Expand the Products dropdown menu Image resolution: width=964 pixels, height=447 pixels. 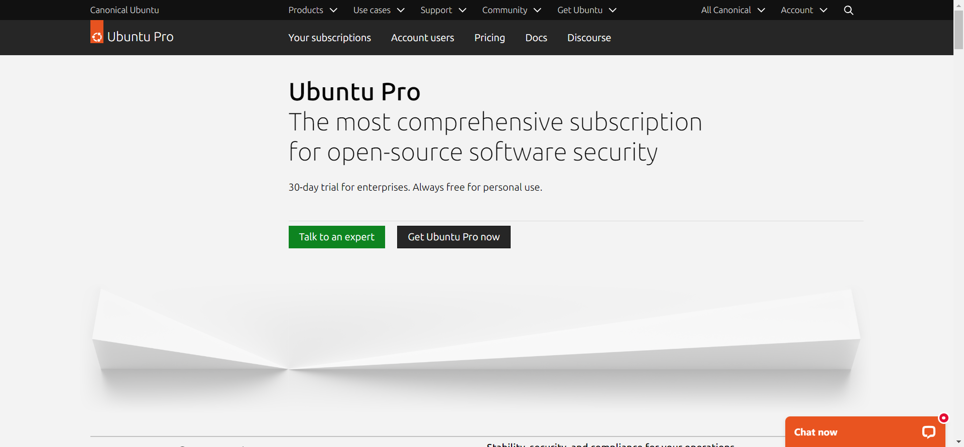point(312,10)
